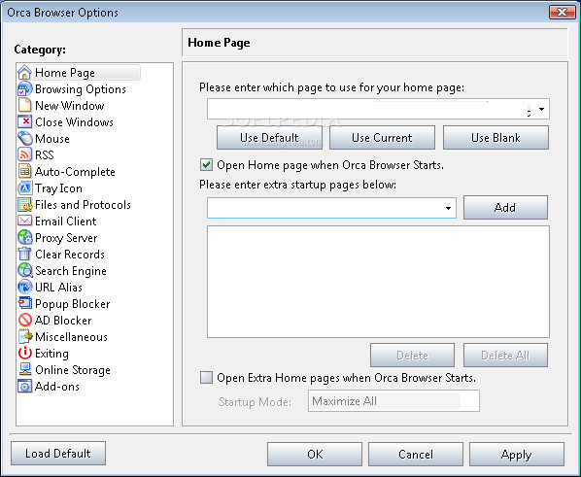Select the URL Alias category label
Screen dimensions: 581x477
[x=58, y=288]
